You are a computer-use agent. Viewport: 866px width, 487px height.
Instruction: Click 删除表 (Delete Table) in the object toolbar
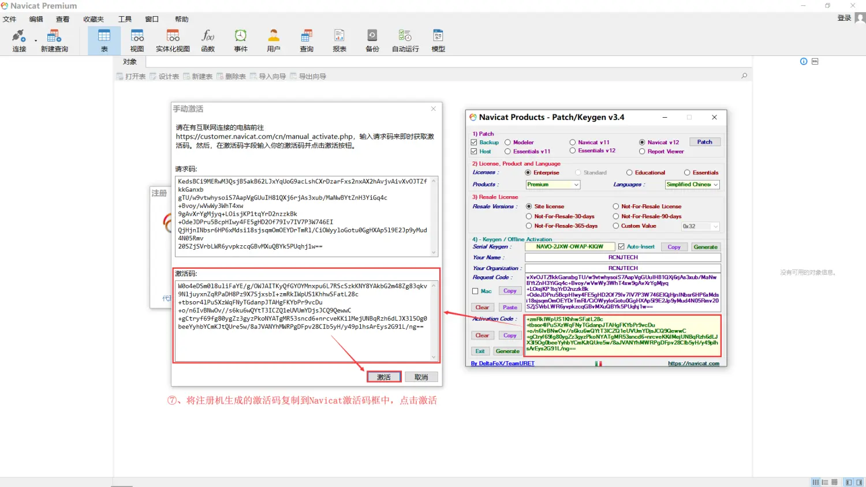[x=232, y=76]
